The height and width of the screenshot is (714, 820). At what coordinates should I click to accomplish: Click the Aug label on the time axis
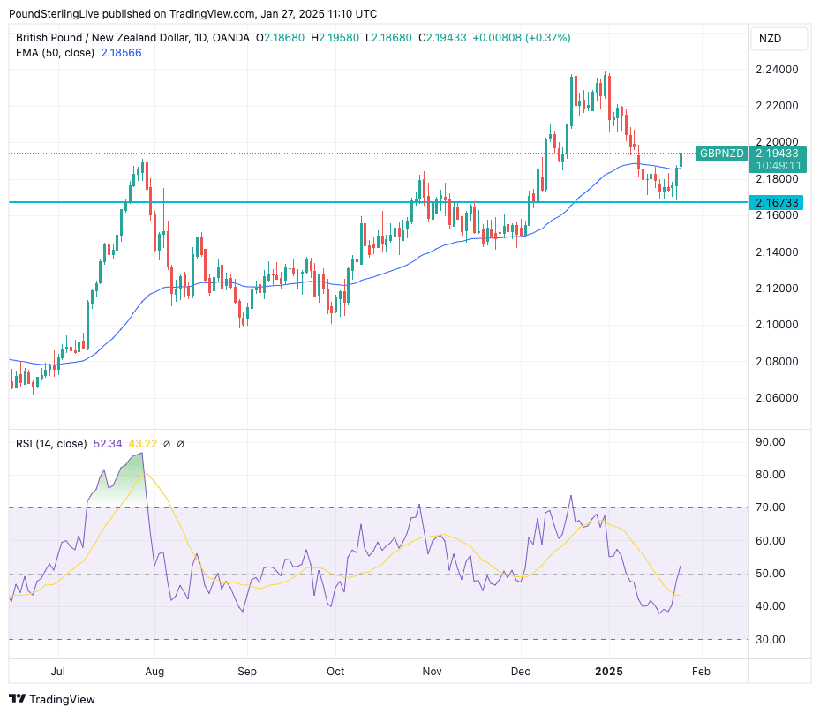(154, 672)
